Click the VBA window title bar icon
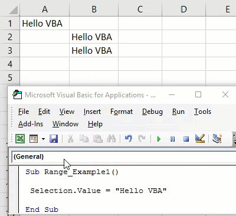The width and height of the screenshot is (236, 216). tap(17, 94)
